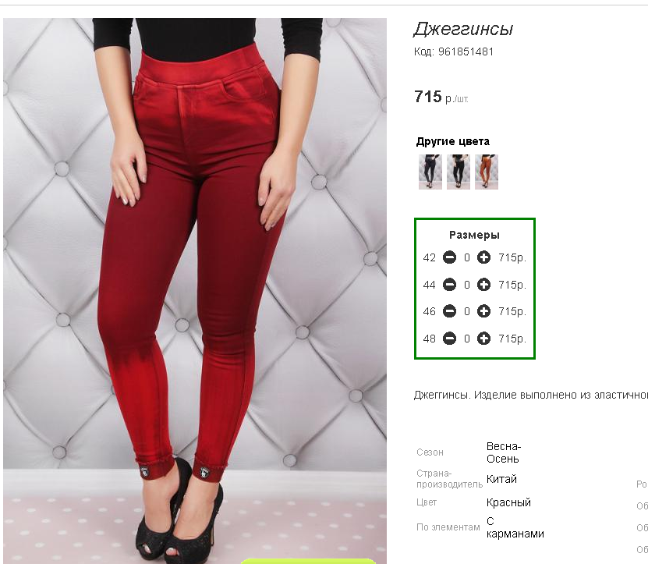
Task: Increase quantity for size 48
Action: [x=483, y=339]
